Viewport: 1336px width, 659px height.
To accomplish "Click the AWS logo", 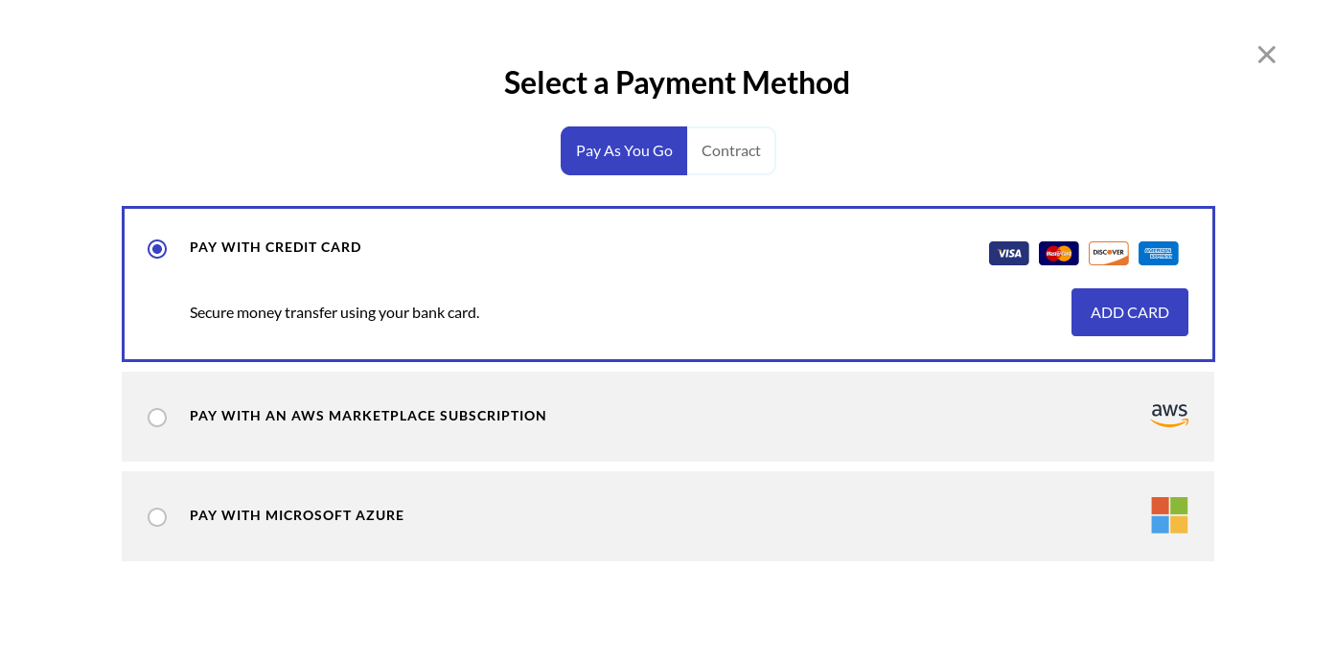I will [1169, 415].
